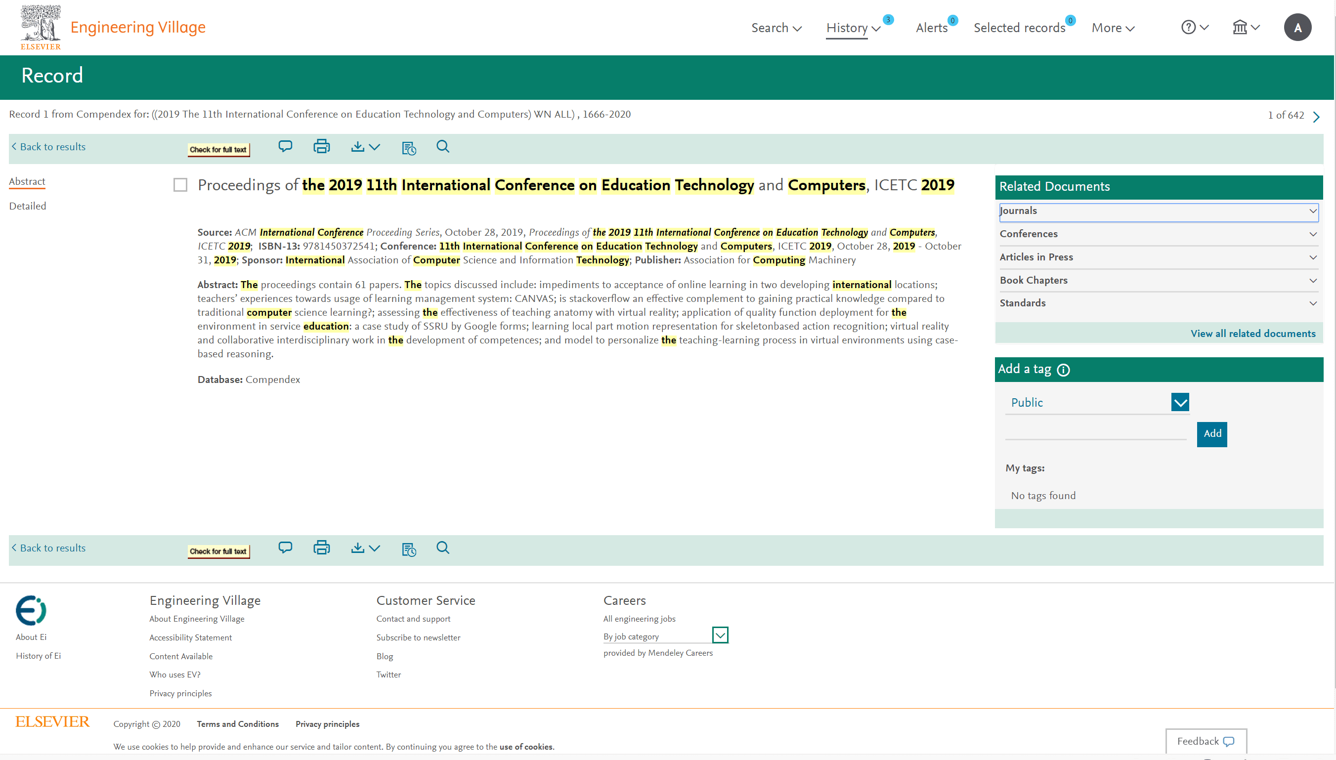This screenshot has height=760, width=1336.
Task: Click the Engineering Village title link
Action: point(138,27)
